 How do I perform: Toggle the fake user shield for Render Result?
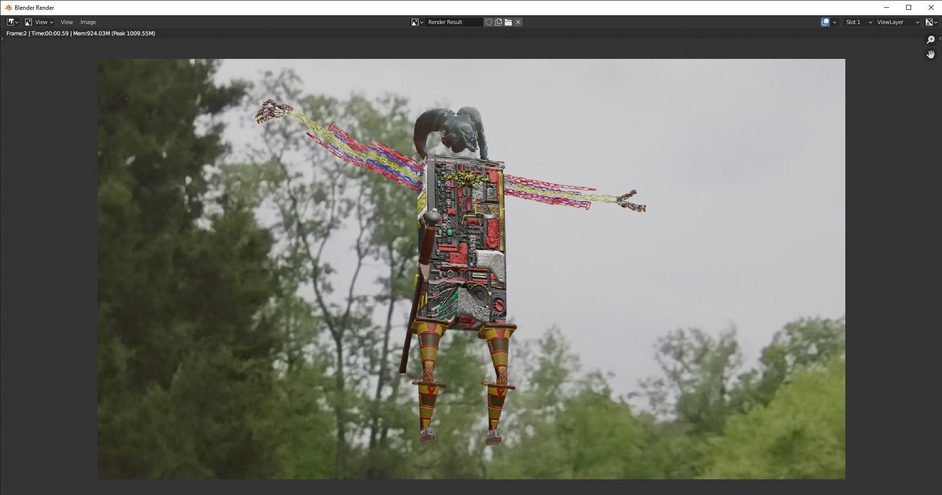coord(489,22)
